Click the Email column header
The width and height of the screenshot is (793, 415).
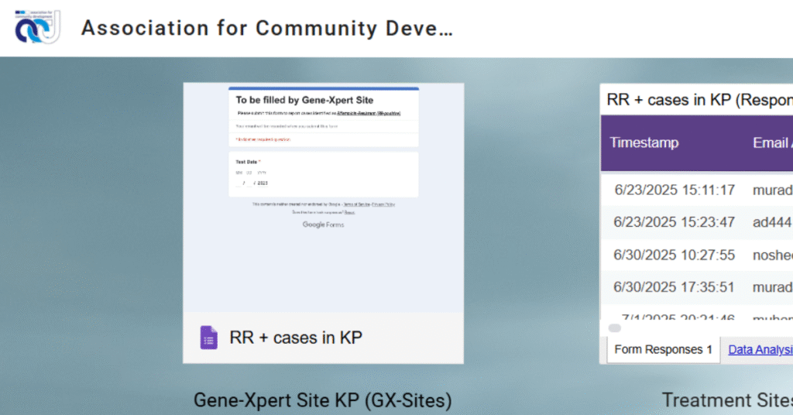click(771, 142)
